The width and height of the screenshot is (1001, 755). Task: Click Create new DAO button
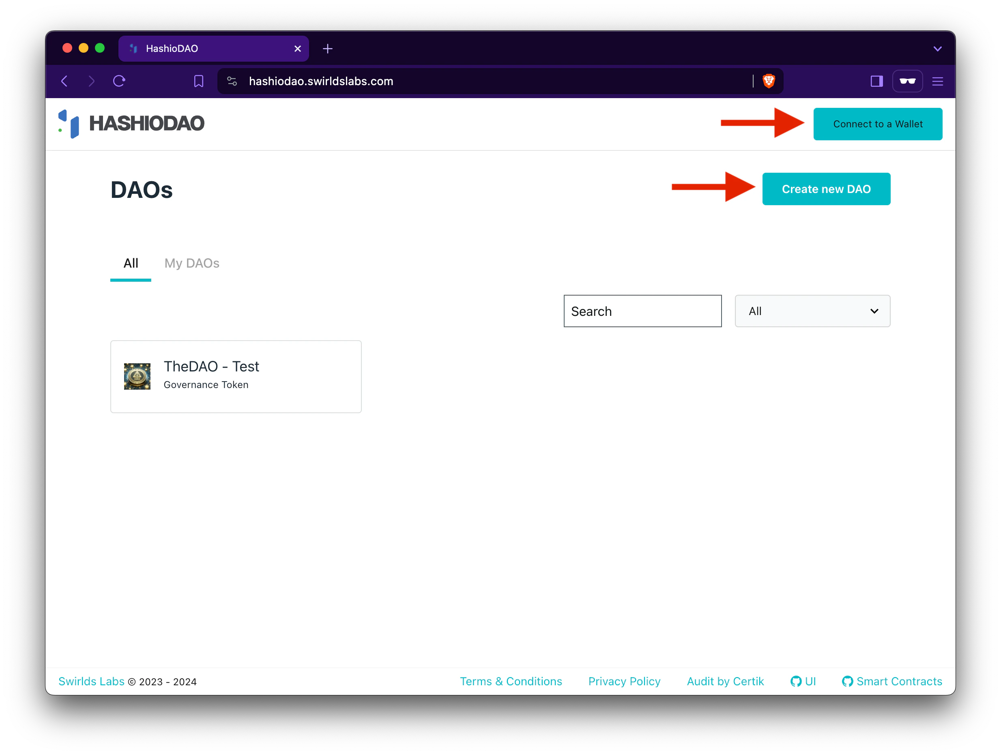826,189
